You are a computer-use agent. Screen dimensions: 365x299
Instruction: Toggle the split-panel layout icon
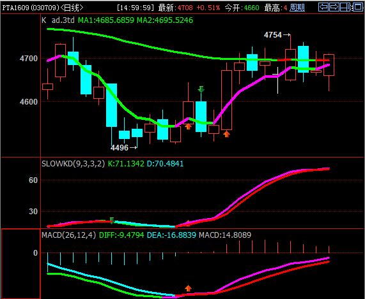click(x=345, y=7)
